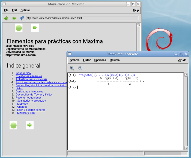
Task: Close the Xmaxima console window
Action: tap(186, 54)
